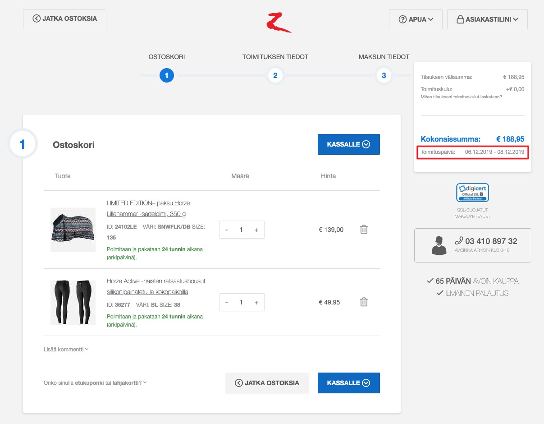Image resolution: width=544 pixels, height=424 pixels.
Task: Click the ILMAINEN PALAUTUS text
Action: (x=472, y=293)
